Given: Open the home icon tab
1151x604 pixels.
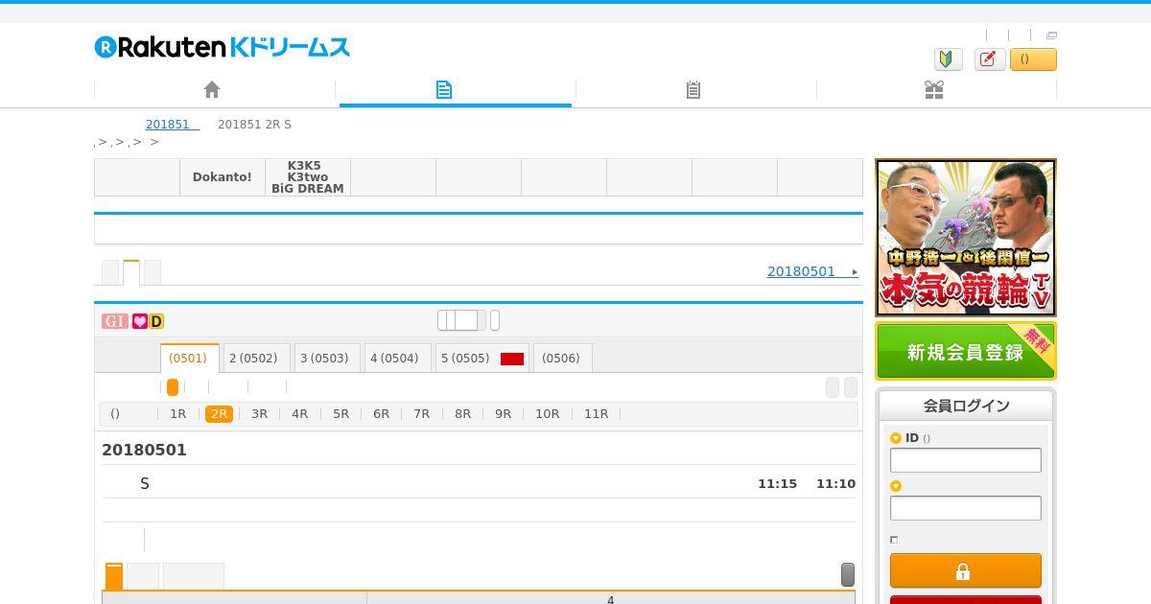Looking at the screenshot, I should click(213, 89).
